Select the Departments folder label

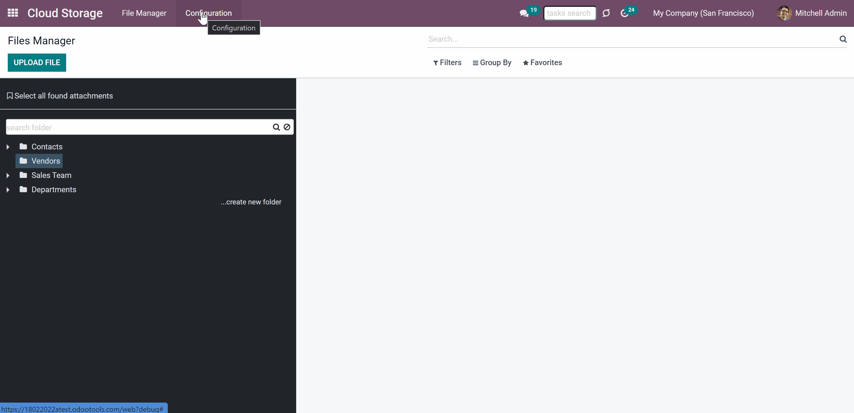54,189
